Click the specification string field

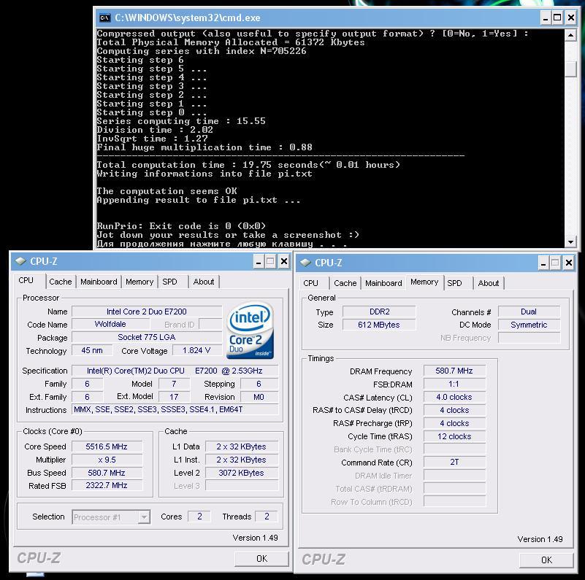click(x=175, y=371)
